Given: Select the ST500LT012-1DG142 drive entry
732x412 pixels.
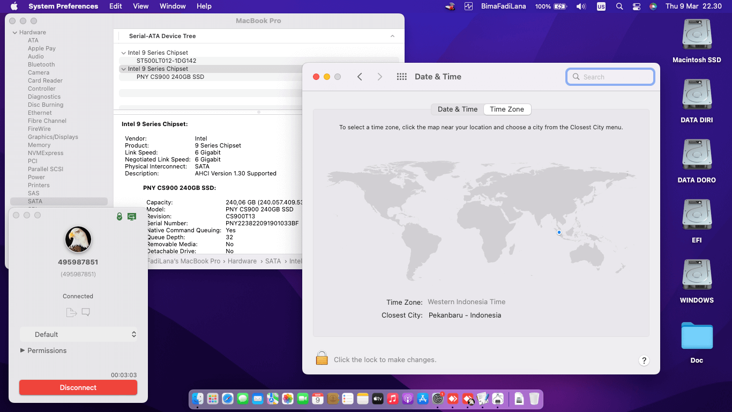Looking at the screenshot, I should pyautogui.click(x=166, y=61).
